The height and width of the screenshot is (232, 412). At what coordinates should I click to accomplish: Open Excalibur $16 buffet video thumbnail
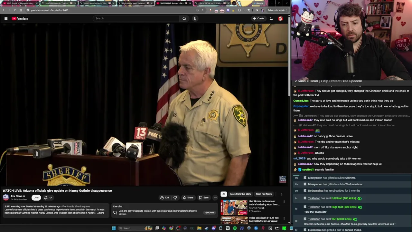coord(234,220)
